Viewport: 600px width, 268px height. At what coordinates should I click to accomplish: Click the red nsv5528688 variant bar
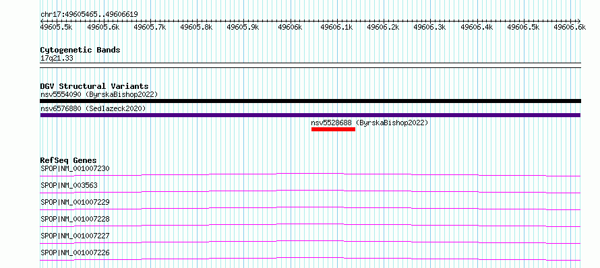333,129
